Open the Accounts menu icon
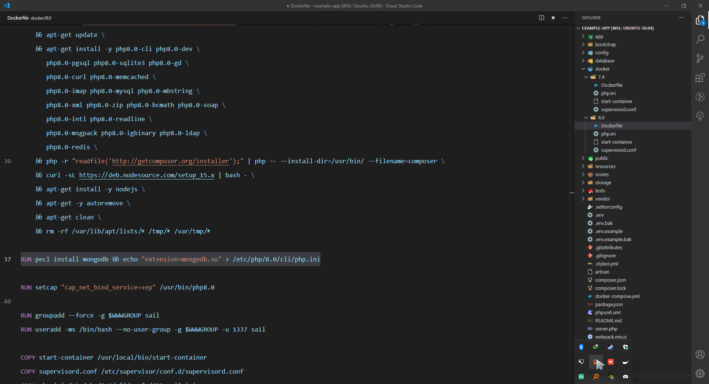Image resolution: width=709 pixels, height=384 pixels. (700, 354)
